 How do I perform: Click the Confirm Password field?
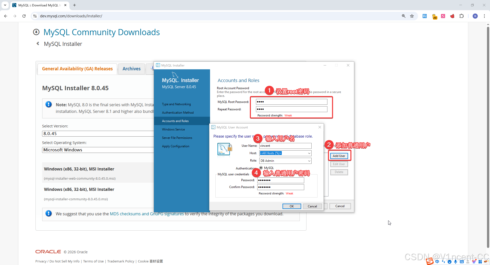click(x=281, y=187)
